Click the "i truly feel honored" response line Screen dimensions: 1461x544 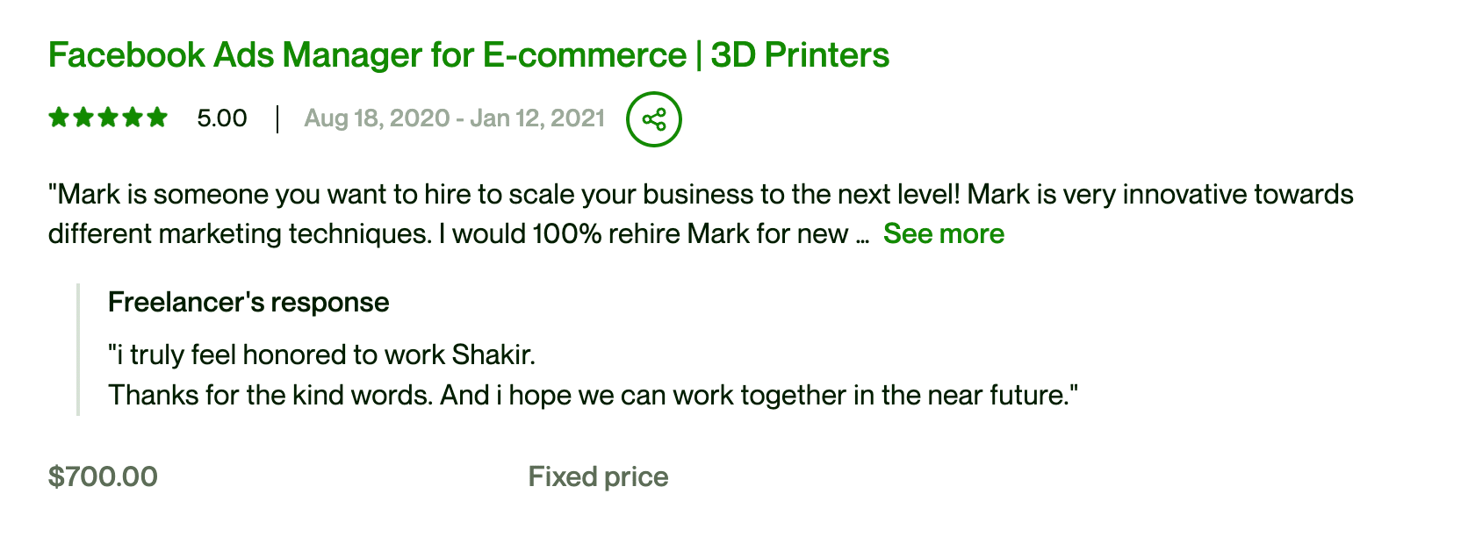(x=321, y=354)
